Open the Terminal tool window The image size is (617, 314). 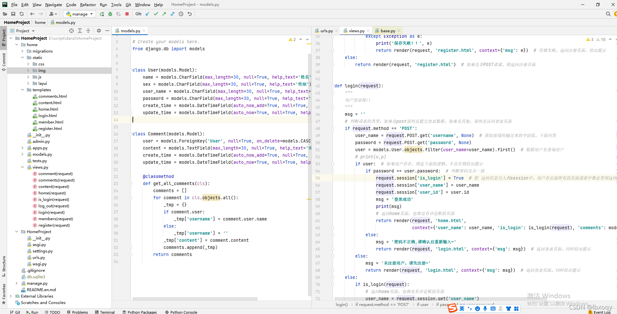coord(105,312)
